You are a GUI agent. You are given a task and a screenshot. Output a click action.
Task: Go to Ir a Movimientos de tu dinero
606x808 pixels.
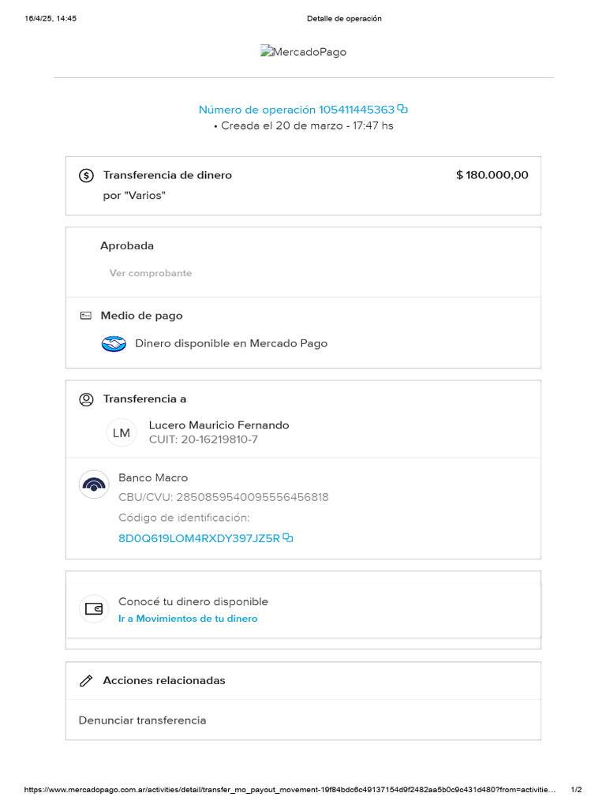(x=188, y=619)
